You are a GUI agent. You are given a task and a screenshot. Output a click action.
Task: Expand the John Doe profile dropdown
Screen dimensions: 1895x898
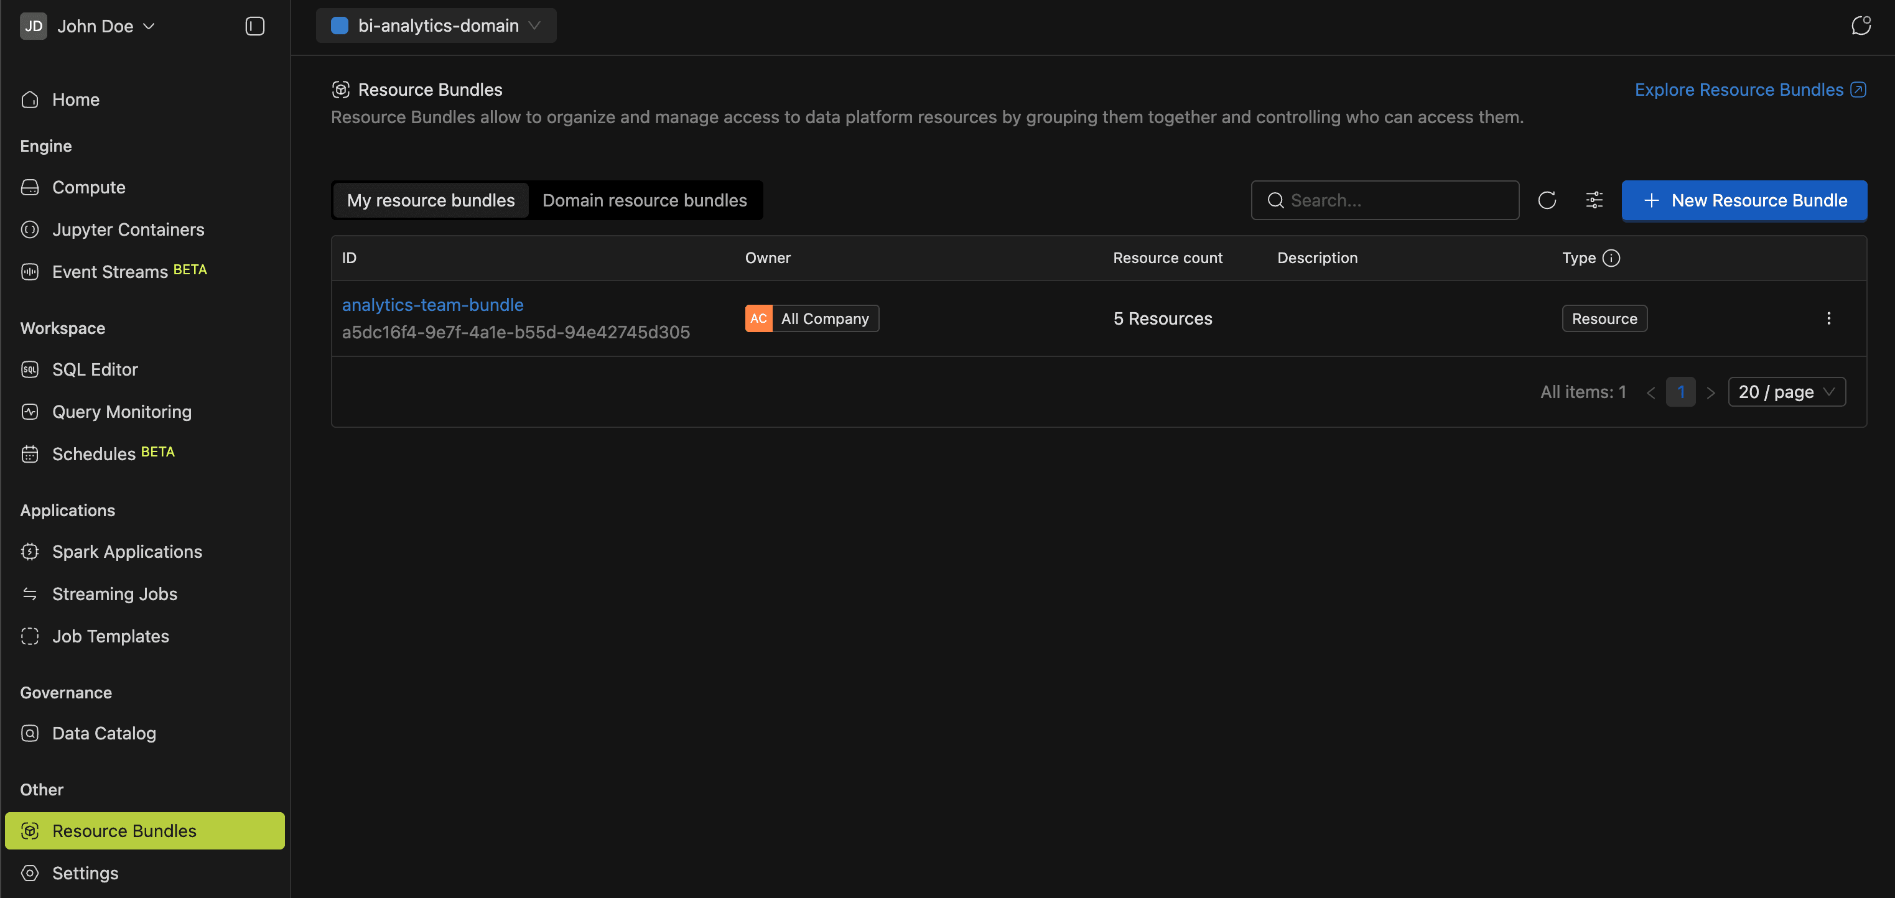(88, 25)
